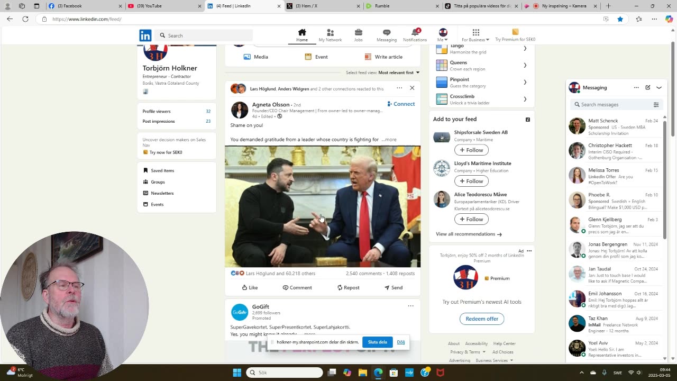Open the Zelensky and Trump post image

point(323,206)
